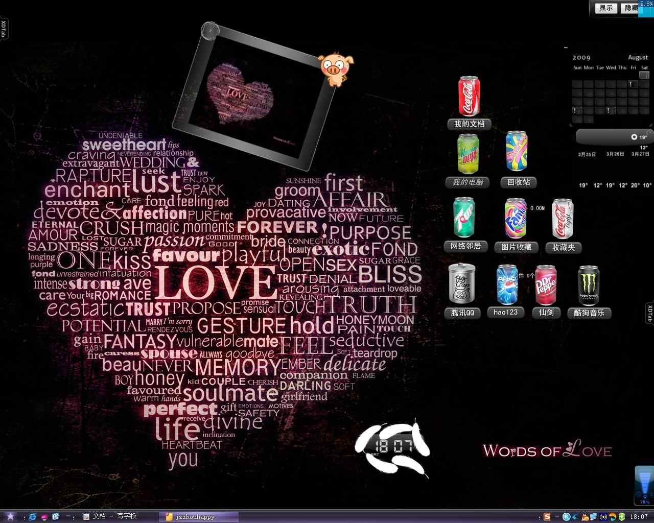The image size is (654, 523).
Task: Click the blue volume meter widget showing 78%
Action: 644,486
